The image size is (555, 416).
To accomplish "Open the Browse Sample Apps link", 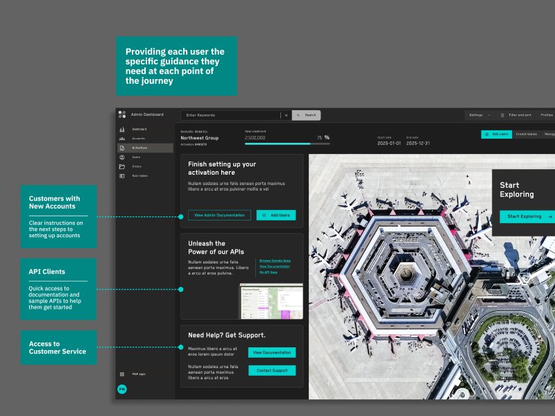I will 275,261.
